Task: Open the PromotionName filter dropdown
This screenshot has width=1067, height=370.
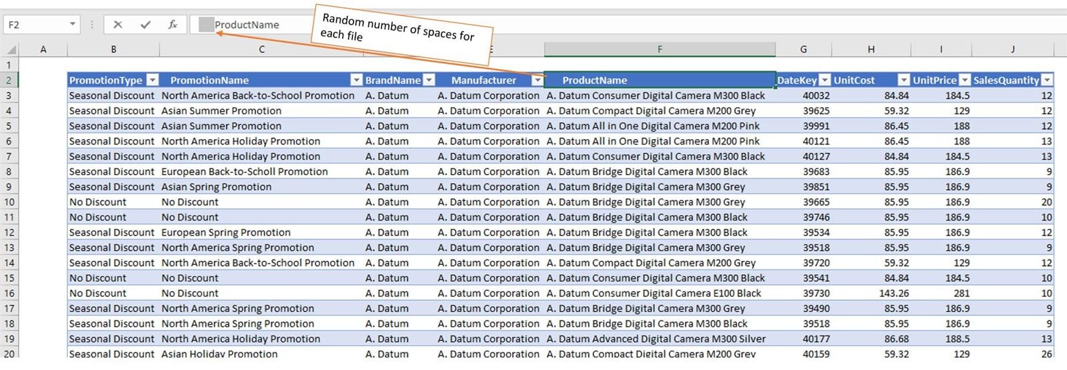Action: tap(357, 80)
